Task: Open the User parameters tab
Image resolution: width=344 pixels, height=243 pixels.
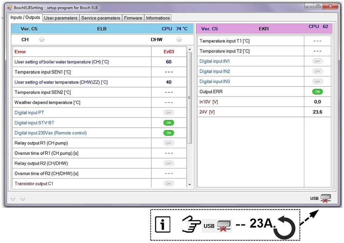Action: (60, 18)
